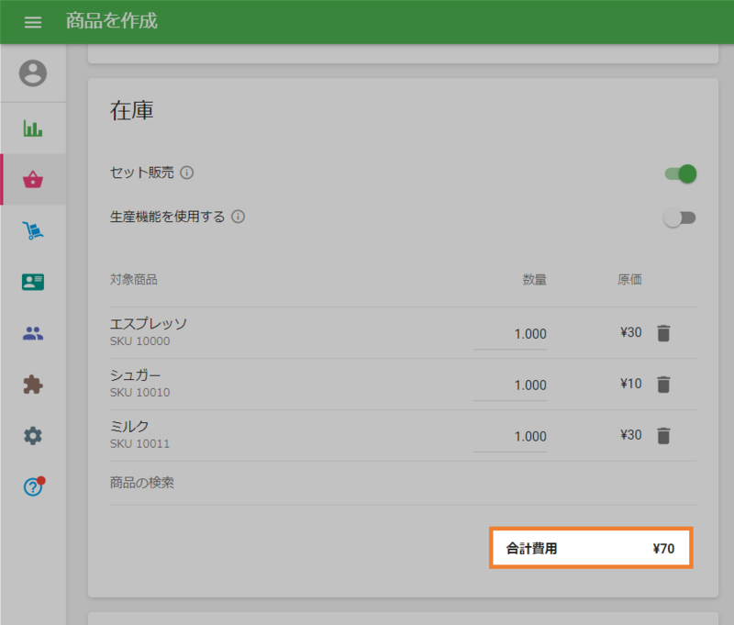Disable the セット販売 toggle
Viewport: 734px width, 625px height.
tap(679, 173)
